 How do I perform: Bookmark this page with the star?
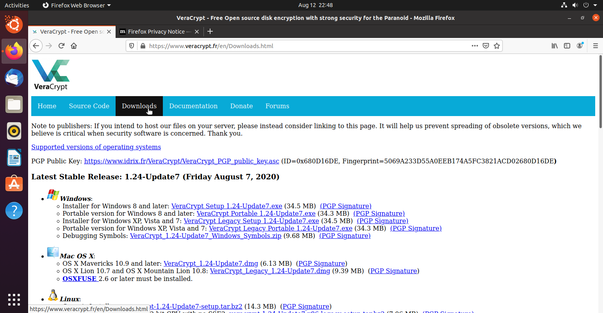[x=497, y=46]
